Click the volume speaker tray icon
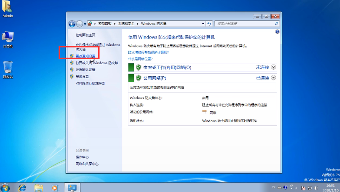The height and width of the screenshot is (192, 340). [x=316, y=188]
